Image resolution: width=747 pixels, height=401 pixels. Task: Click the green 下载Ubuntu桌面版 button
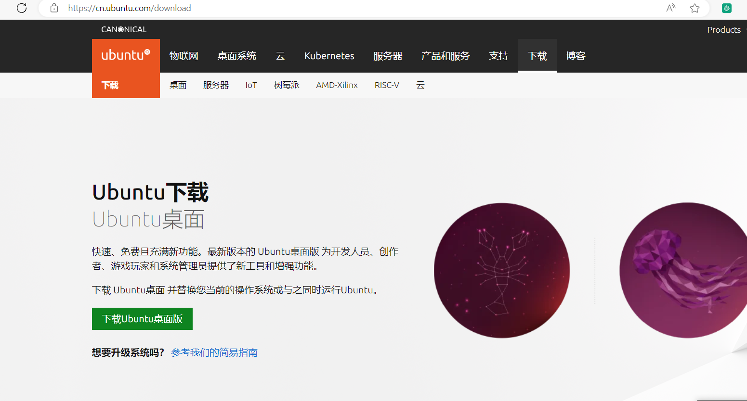(142, 319)
